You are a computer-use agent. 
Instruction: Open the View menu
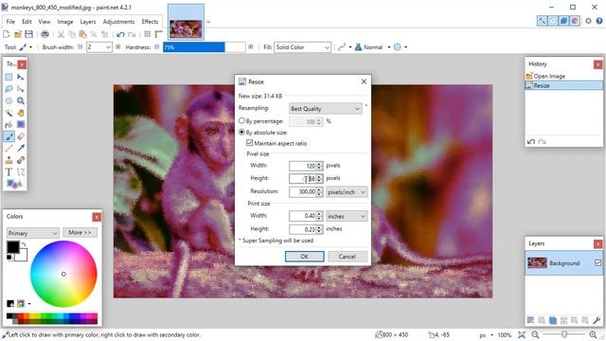pos(45,22)
